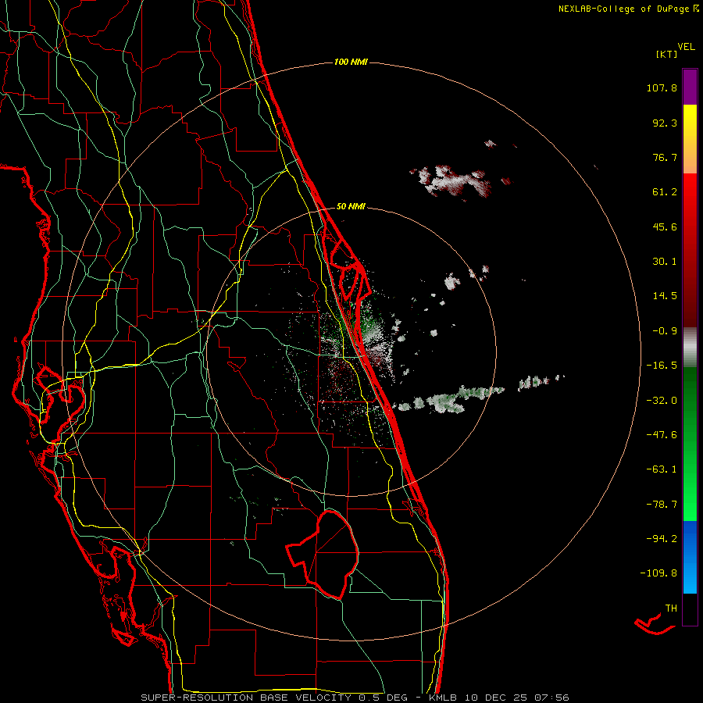
Task: Pick the purple segment of the velocity scale
Action: tap(690, 87)
